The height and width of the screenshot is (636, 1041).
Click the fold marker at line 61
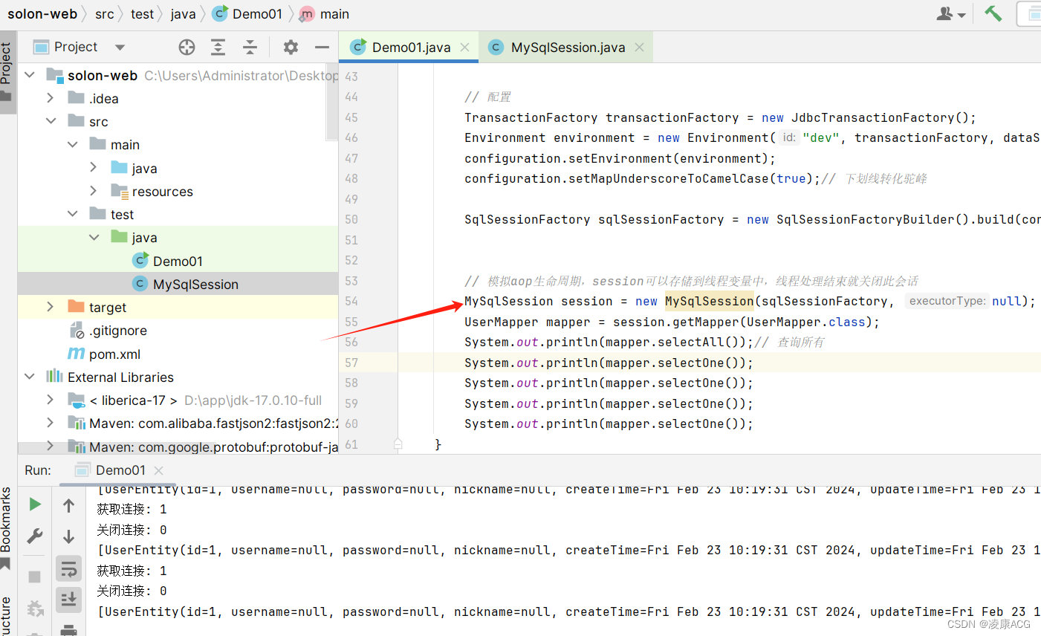coord(398,444)
